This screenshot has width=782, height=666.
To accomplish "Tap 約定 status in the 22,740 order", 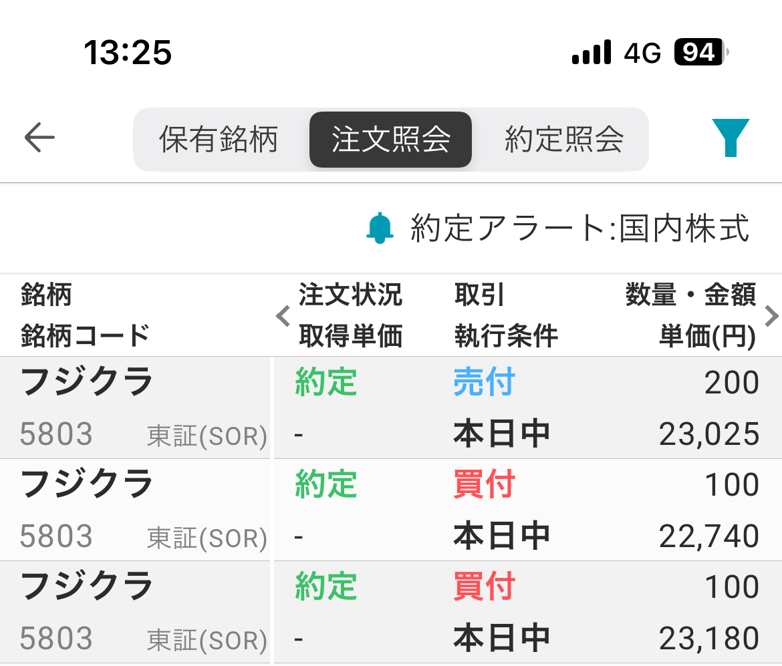I will tap(326, 484).
